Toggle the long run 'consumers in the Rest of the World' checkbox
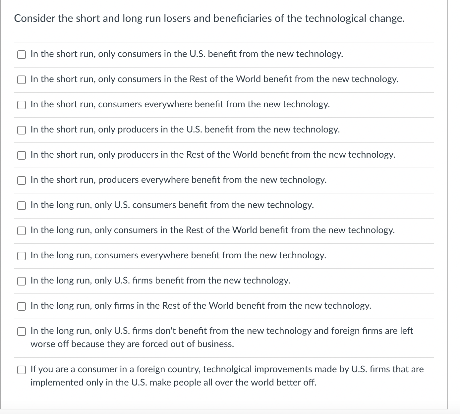The width and height of the screenshot is (460, 414). tap(21, 231)
